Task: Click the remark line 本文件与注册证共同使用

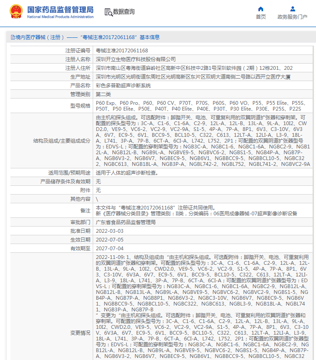Action: 156,207
